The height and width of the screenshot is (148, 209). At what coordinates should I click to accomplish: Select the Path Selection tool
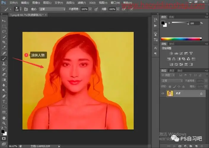[4, 107]
